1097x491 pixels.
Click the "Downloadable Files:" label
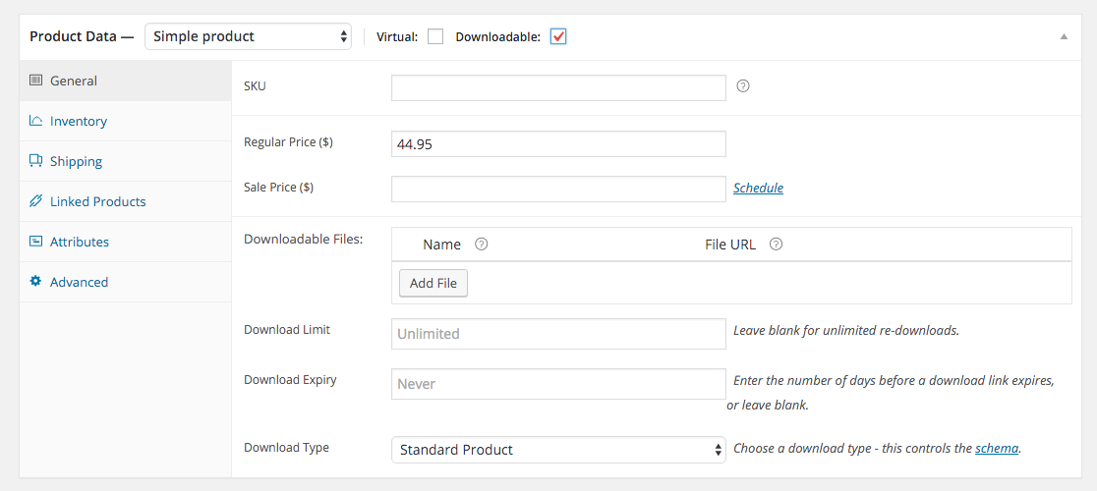[303, 239]
